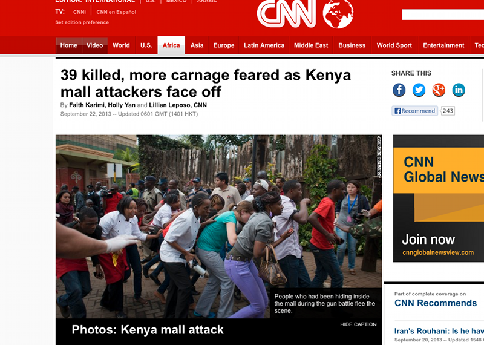Click the CNN logo
The height and width of the screenshot is (345, 484).
click(286, 13)
